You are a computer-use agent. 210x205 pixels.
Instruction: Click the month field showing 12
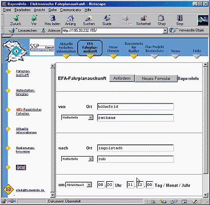[x=140, y=185]
